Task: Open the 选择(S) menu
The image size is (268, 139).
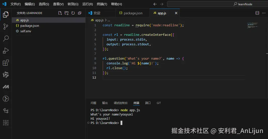Action: tap(44, 4)
